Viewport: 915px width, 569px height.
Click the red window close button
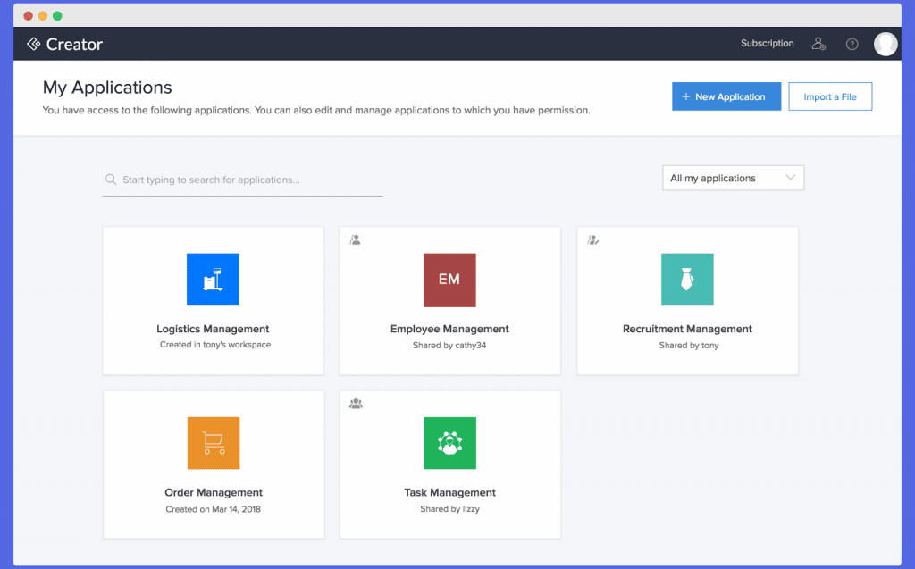point(28,16)
